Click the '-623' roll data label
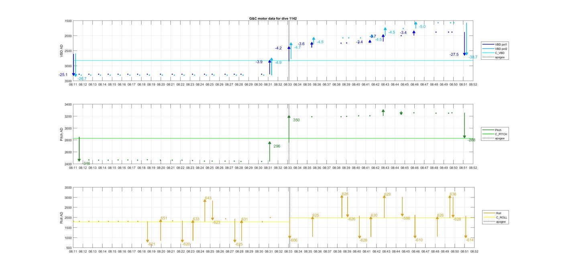 (x=216, y=223)
